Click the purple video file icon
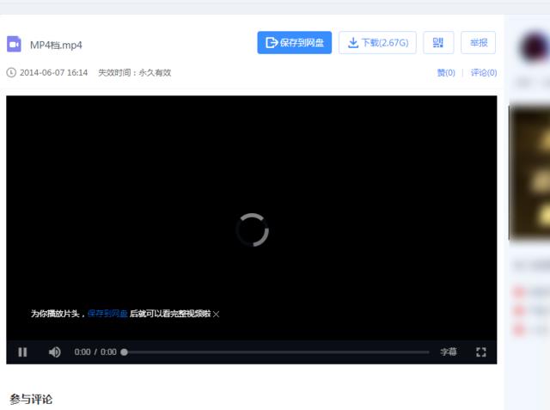This screenshot has height=410, width=550. (14, 44)
